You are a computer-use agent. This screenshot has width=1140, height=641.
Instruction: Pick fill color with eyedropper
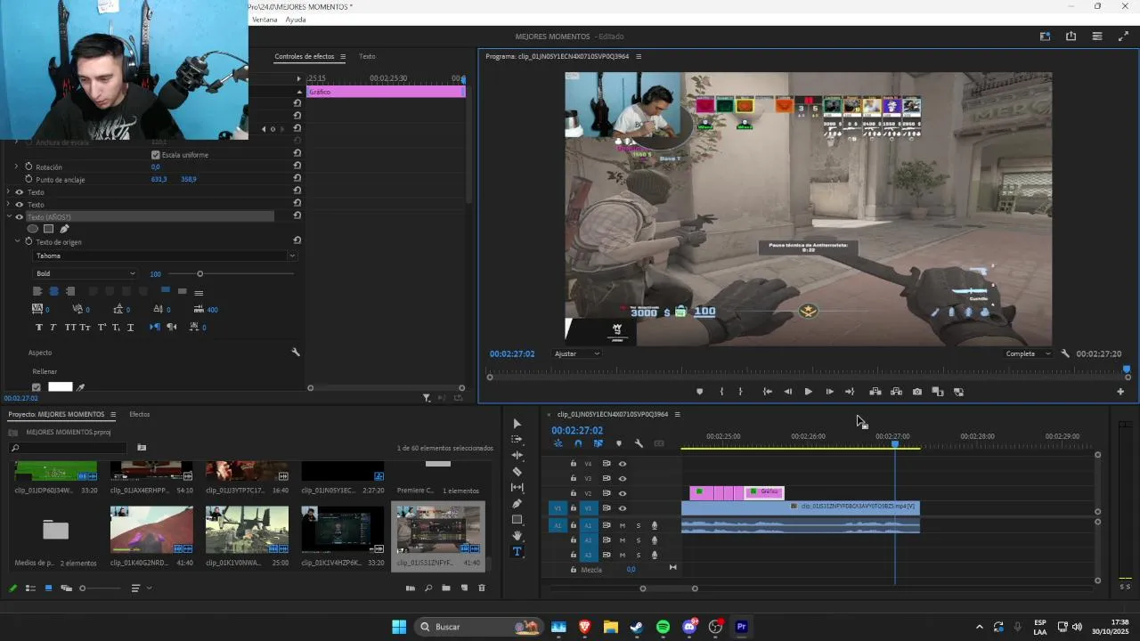tap(81, 387)
